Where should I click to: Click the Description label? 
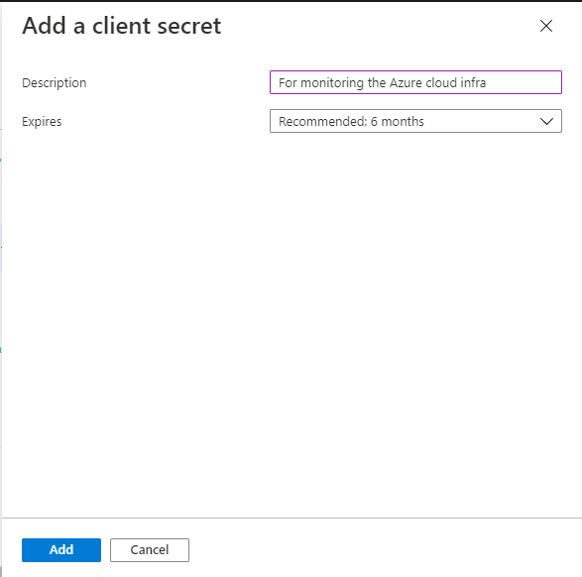click(x=55, y=82)
